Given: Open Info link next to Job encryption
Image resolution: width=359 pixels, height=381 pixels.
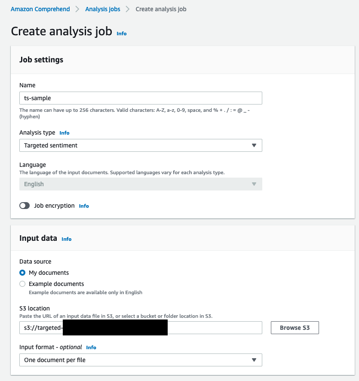Looking at the screenshot, I should [84, 206].
